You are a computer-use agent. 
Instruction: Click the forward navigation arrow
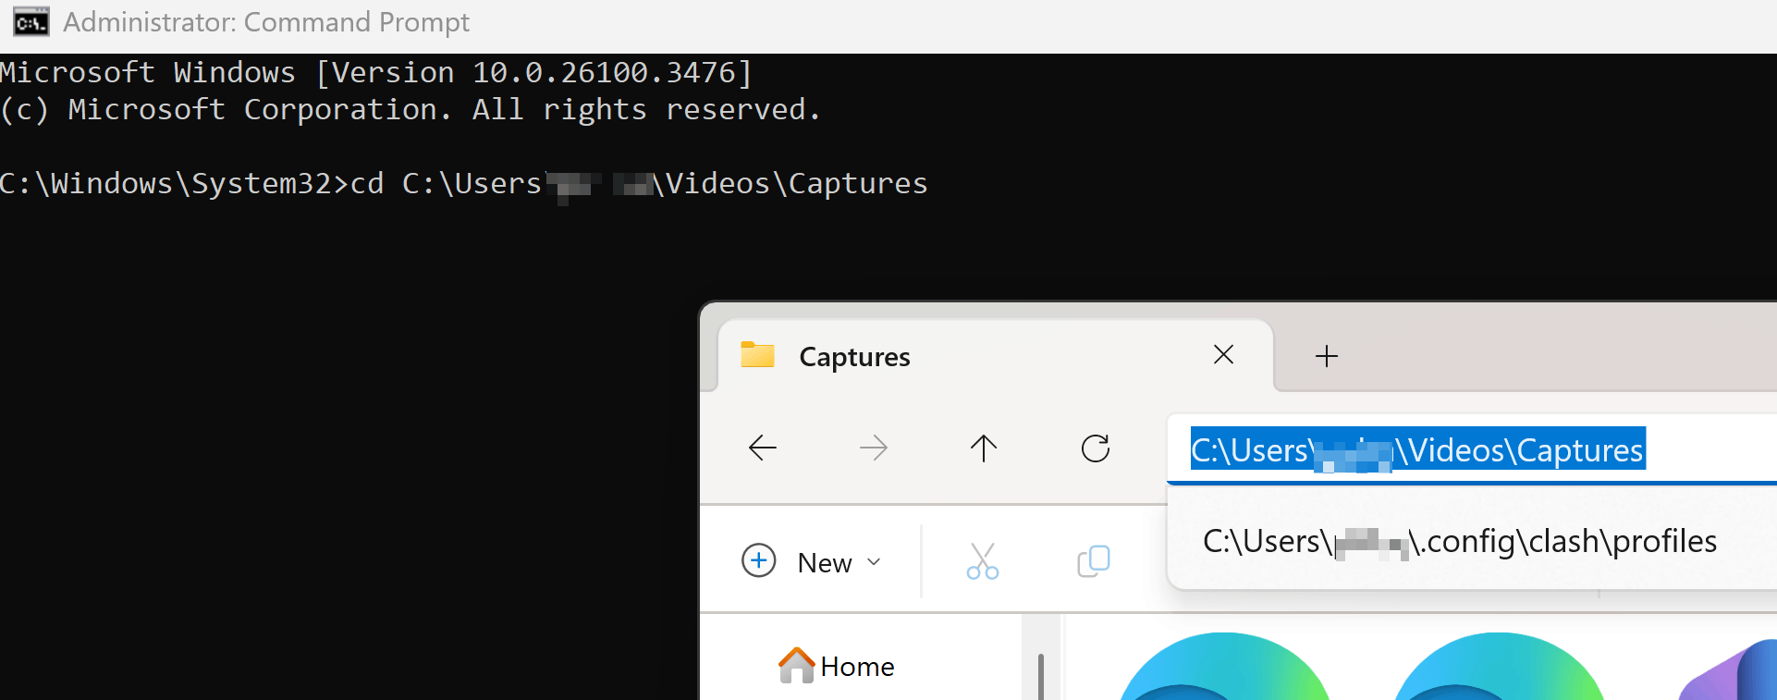(873, 448)
